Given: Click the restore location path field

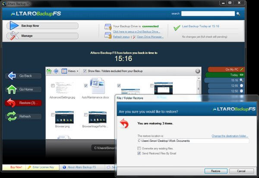Looking at the screenshot, I should [193, 141].
